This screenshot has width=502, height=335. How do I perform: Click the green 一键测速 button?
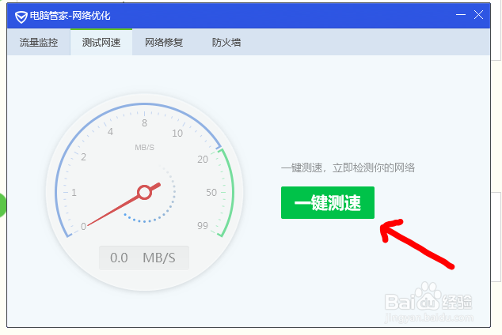point(328,202)
